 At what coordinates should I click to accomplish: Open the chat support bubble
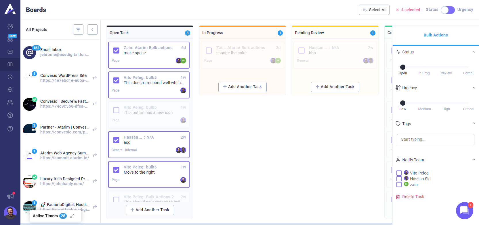click(x=464, y=211)
